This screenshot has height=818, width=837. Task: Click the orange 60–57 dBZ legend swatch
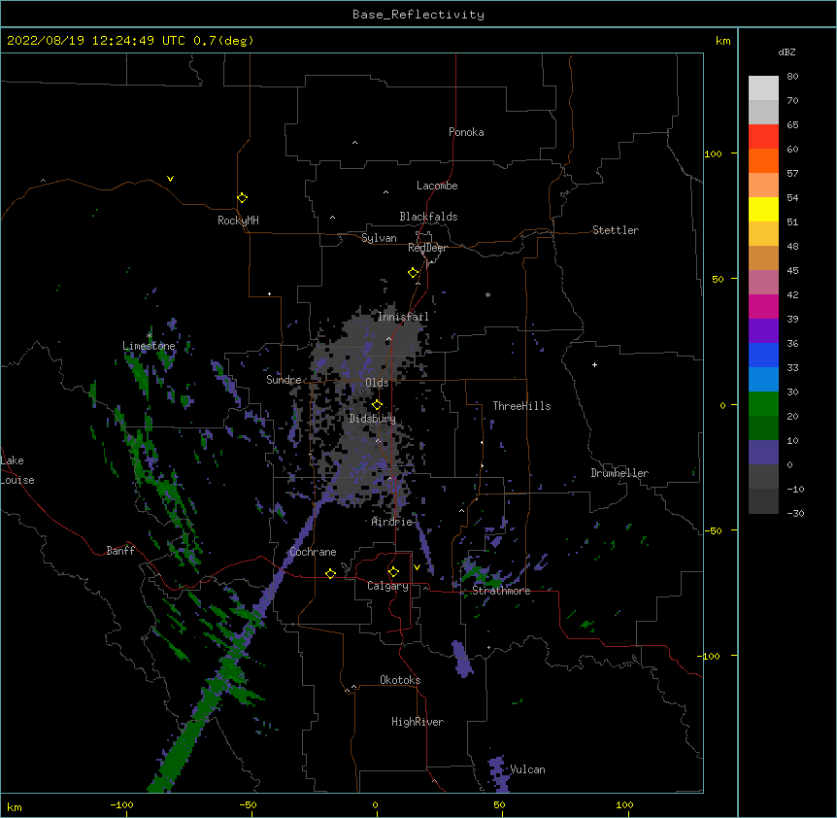pyautogui.click(x=763, y=160)
